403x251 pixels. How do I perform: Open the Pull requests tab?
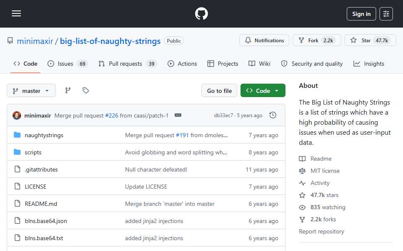coord(128,64)
